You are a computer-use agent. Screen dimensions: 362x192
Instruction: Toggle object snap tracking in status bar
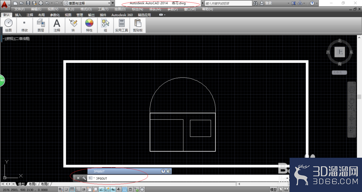point(101,189)
